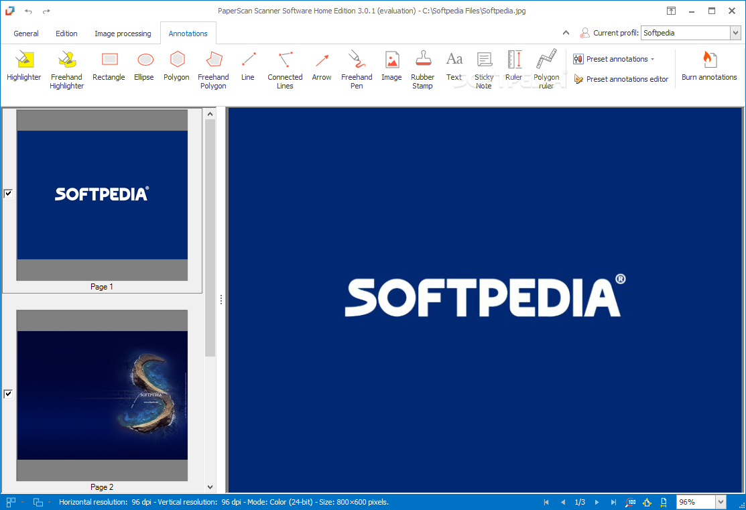Insert an Image annotation
Image resolution: width=746 pixels, height=510 pixels.
(391, 66)
